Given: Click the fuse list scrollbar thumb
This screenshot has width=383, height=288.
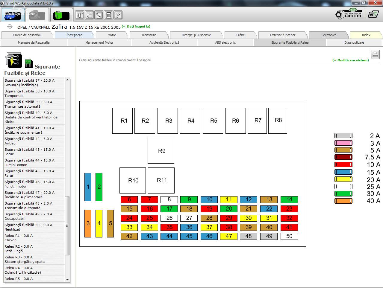Looking at the screenshot, I should [67, 225].
